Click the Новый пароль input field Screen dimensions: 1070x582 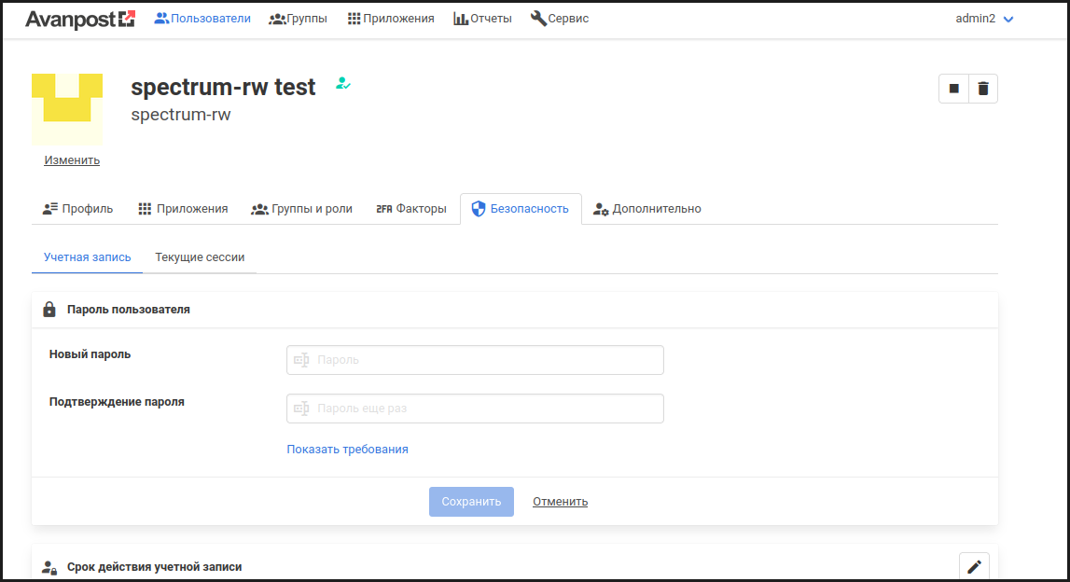pyautogui.click(x=475, y=360)
